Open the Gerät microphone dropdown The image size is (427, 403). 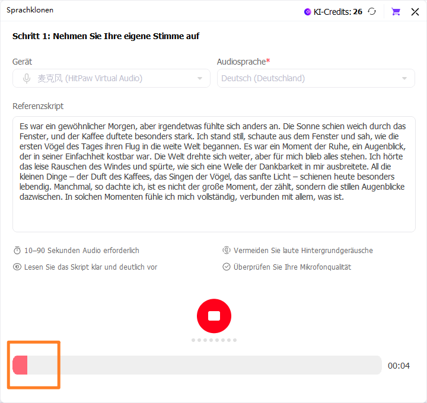(x=111, y=78)
